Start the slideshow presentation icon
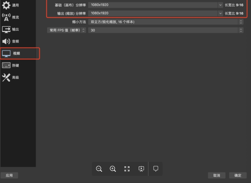Image resolution: width=251 pixels, height=183 pixels. (141, 169)
